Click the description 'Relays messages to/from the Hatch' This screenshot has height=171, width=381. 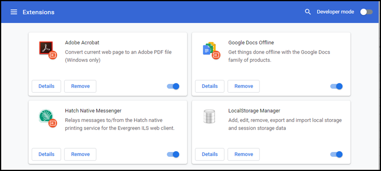120,124
